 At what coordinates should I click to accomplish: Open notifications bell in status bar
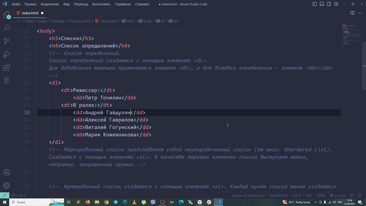(360, 195)
